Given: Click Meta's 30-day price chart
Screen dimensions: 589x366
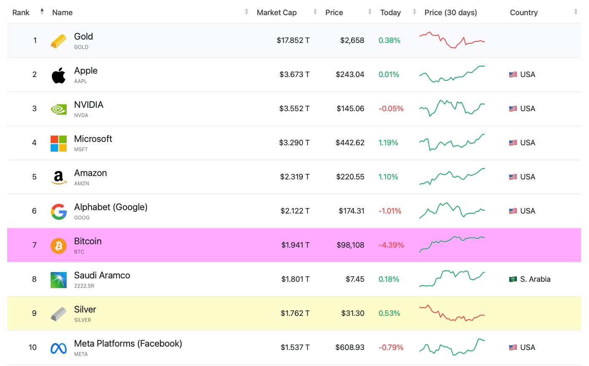Looking at the screenshot, I should 452,347.
